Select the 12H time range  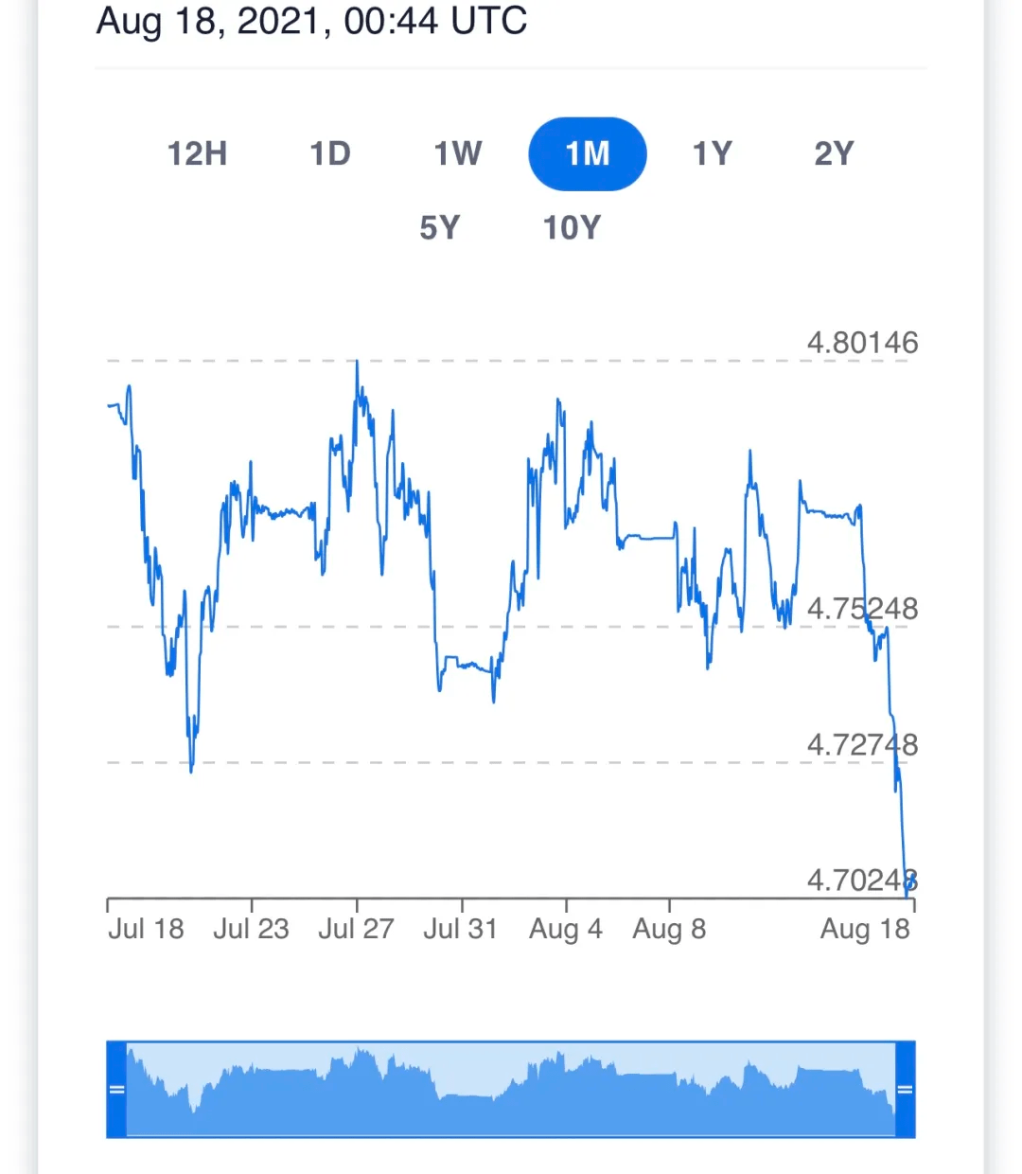point(197,153)
